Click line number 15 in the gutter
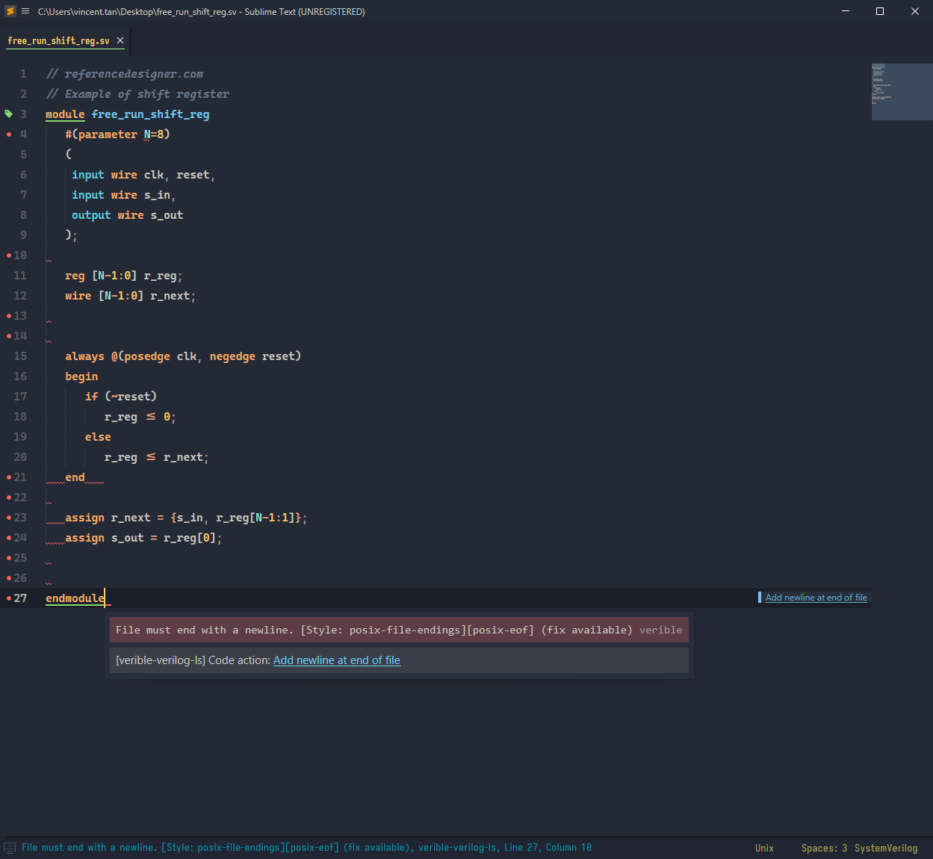This screenshot has height=859, width=933. (20, 356)
